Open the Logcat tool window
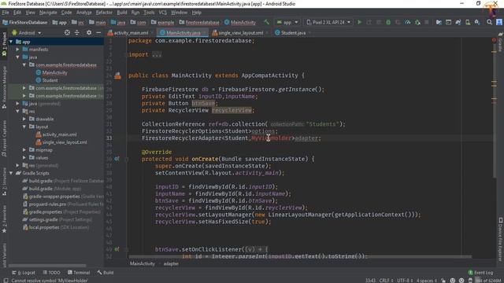Viewport: 504px width, 283px height. [24, 273]
